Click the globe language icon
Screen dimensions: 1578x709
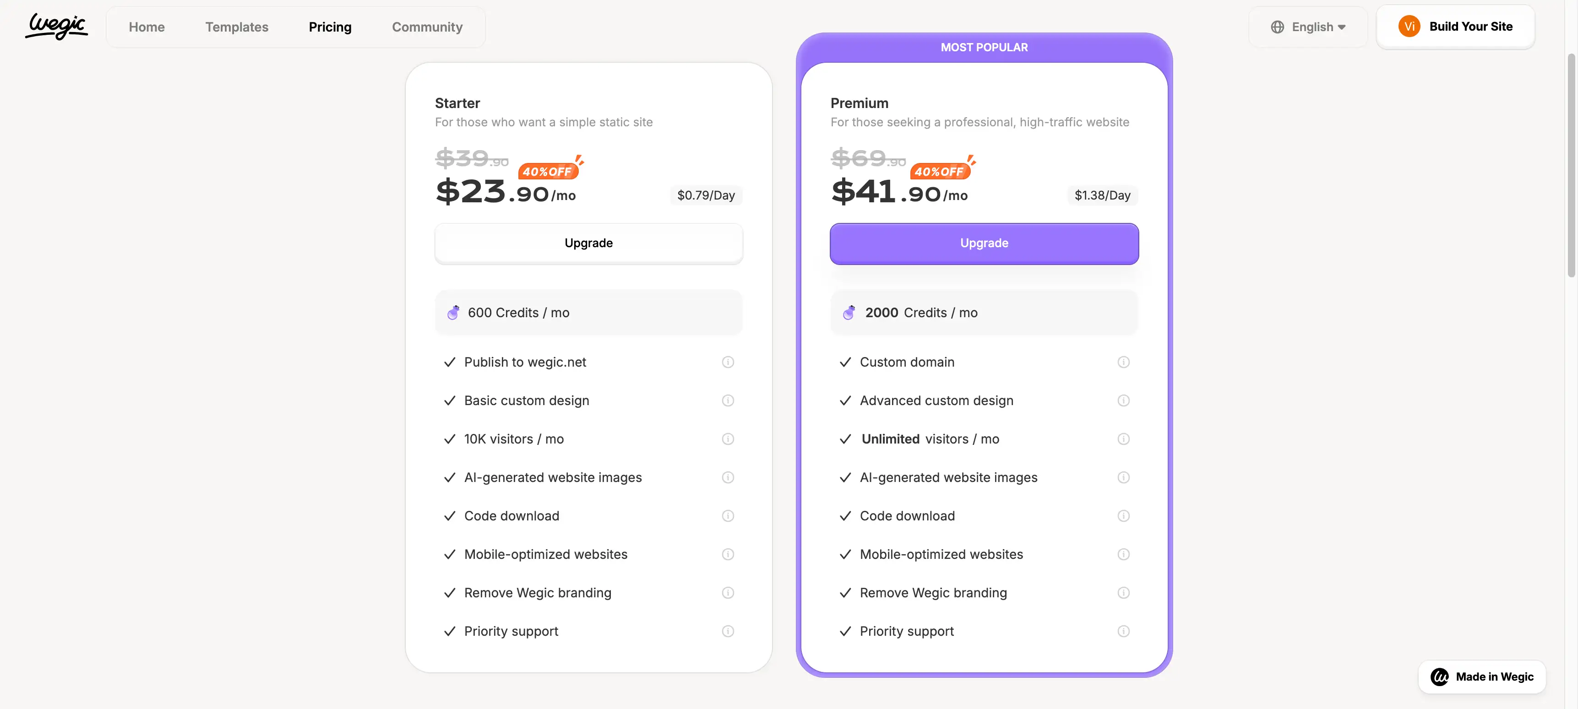pos(1277,27)
